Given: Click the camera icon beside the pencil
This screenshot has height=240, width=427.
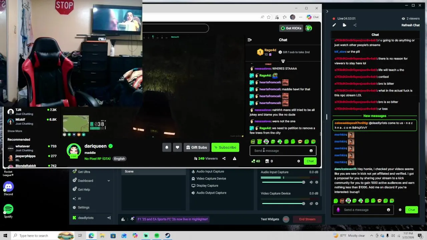Looking at the screenshot, I should [x=345, y=25].
